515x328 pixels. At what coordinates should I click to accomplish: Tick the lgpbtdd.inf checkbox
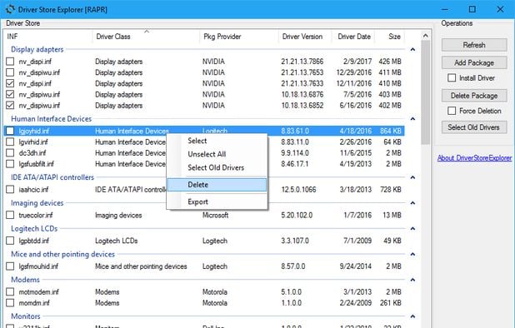(10, 241)
